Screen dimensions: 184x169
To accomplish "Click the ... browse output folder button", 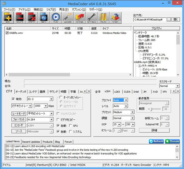I will coord(169,20).
